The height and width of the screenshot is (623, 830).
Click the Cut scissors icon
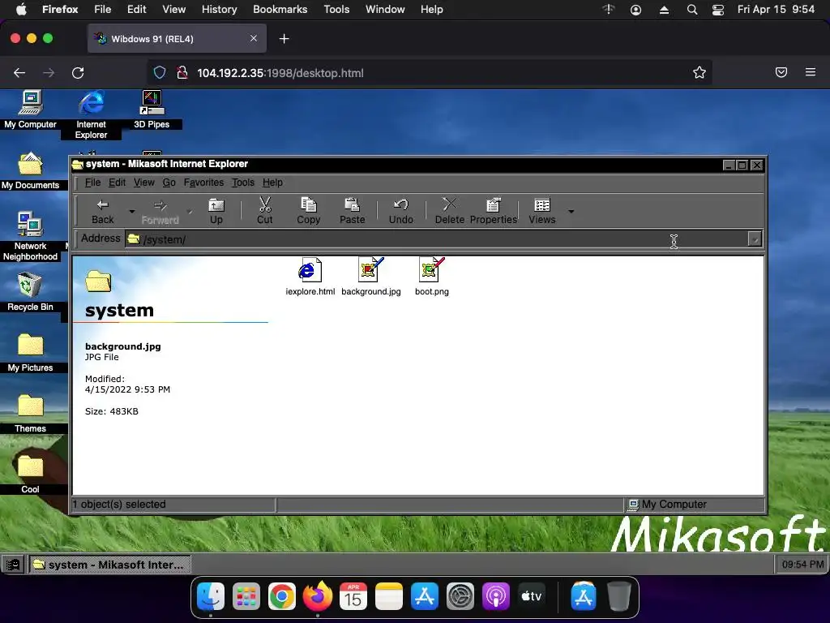point(265,204)
